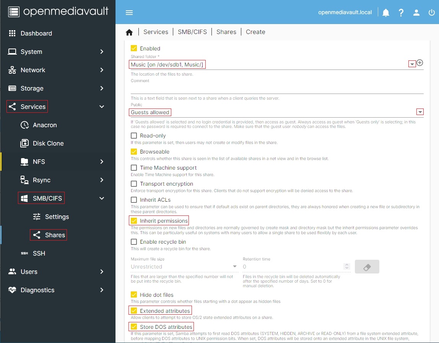Open the user account icon
439x343 pixels.
[x=416, y=13]
